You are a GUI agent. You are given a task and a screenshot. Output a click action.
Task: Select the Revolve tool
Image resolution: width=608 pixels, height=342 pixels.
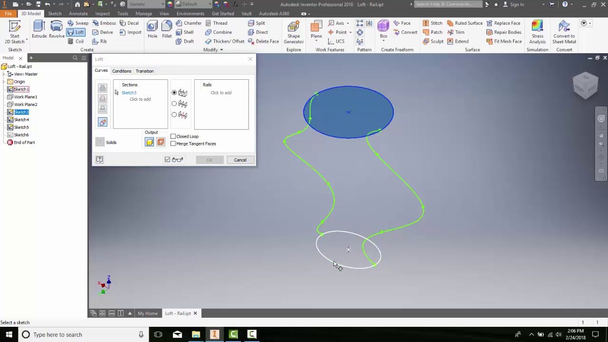(57, 29)
